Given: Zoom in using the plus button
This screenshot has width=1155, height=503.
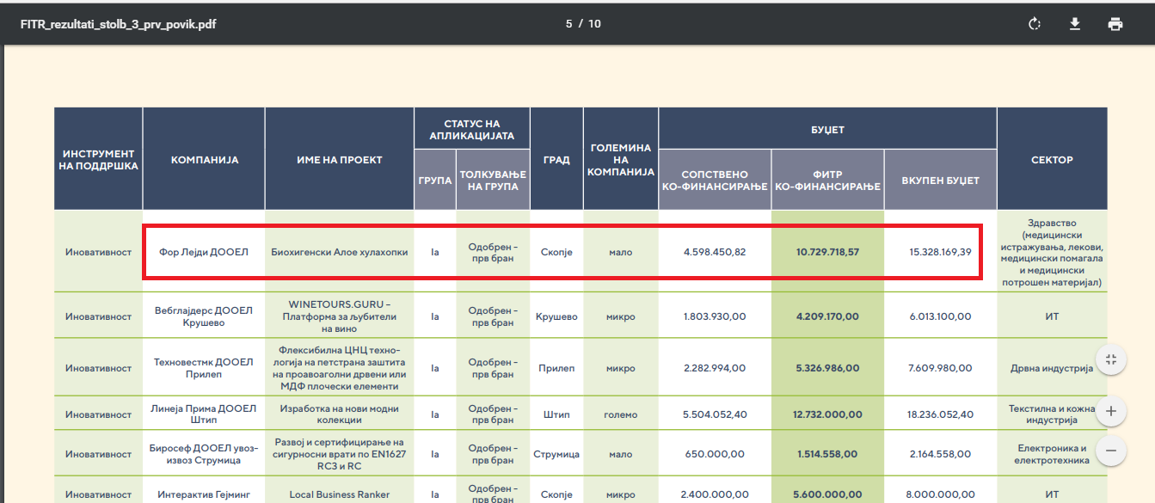Looking at the screenshot, I should [x=1111, y=411].
